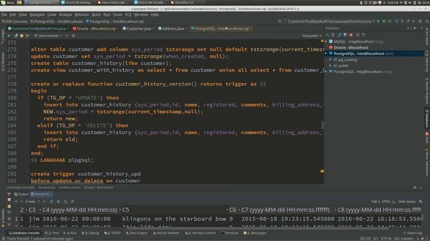The image size is (430, 241).
Task: Open Database side tool window tab
Action: click(427, 118)
